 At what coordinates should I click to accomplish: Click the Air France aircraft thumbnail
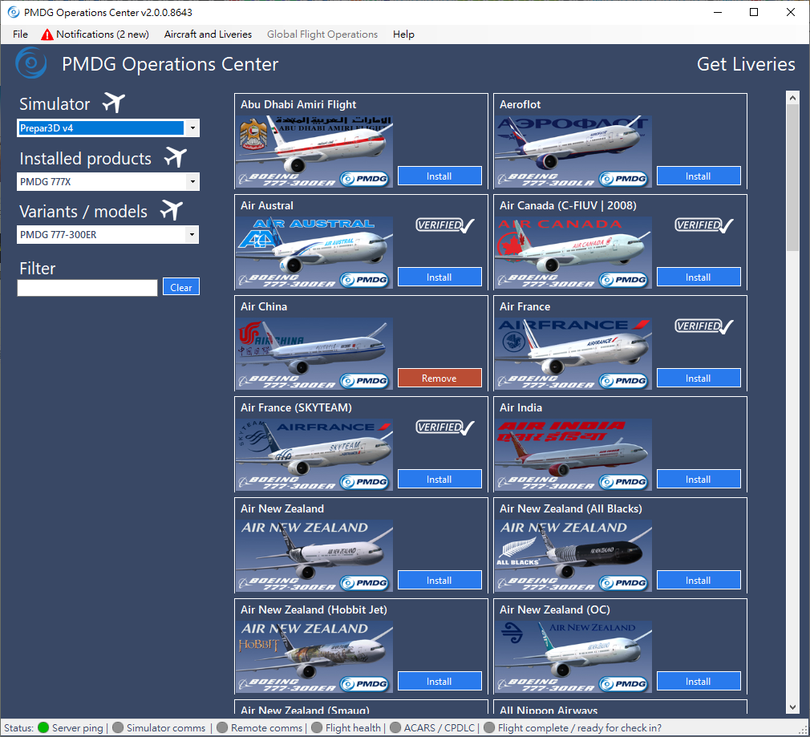click(573, 354)
